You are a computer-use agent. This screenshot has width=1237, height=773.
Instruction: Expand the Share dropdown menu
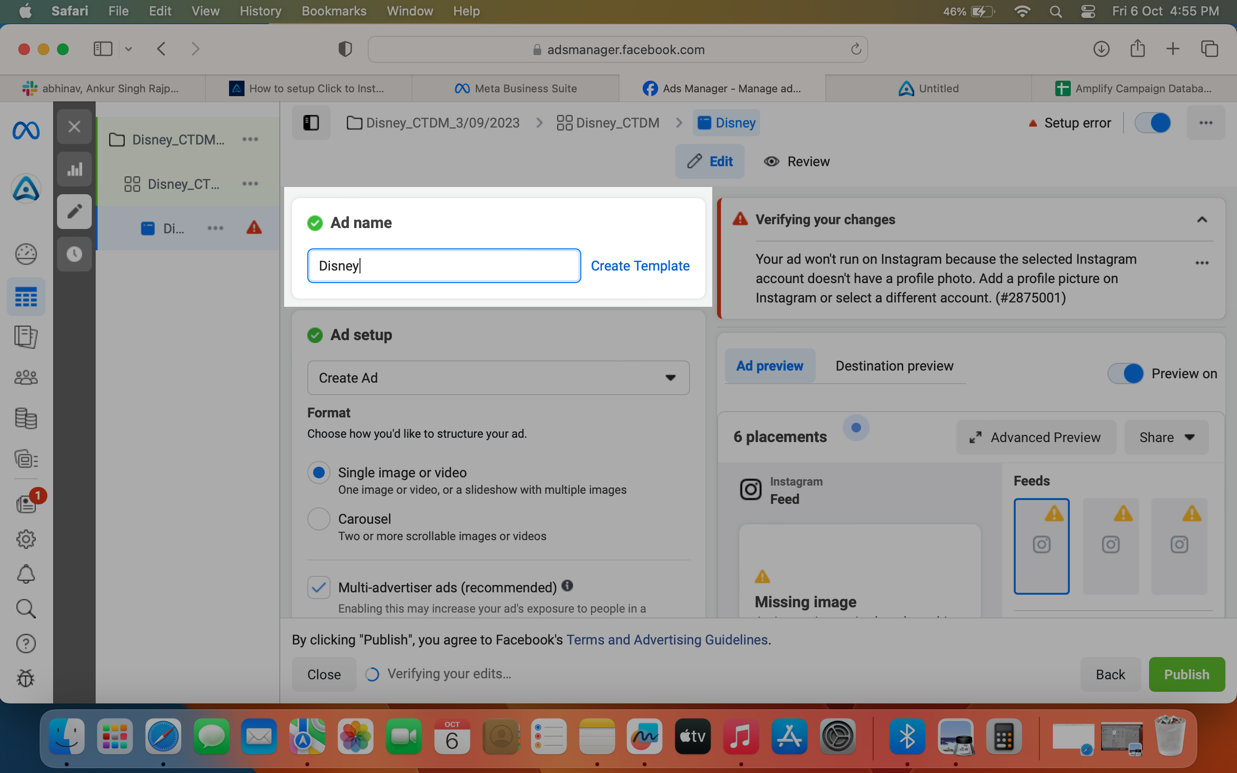[1166, 438]
